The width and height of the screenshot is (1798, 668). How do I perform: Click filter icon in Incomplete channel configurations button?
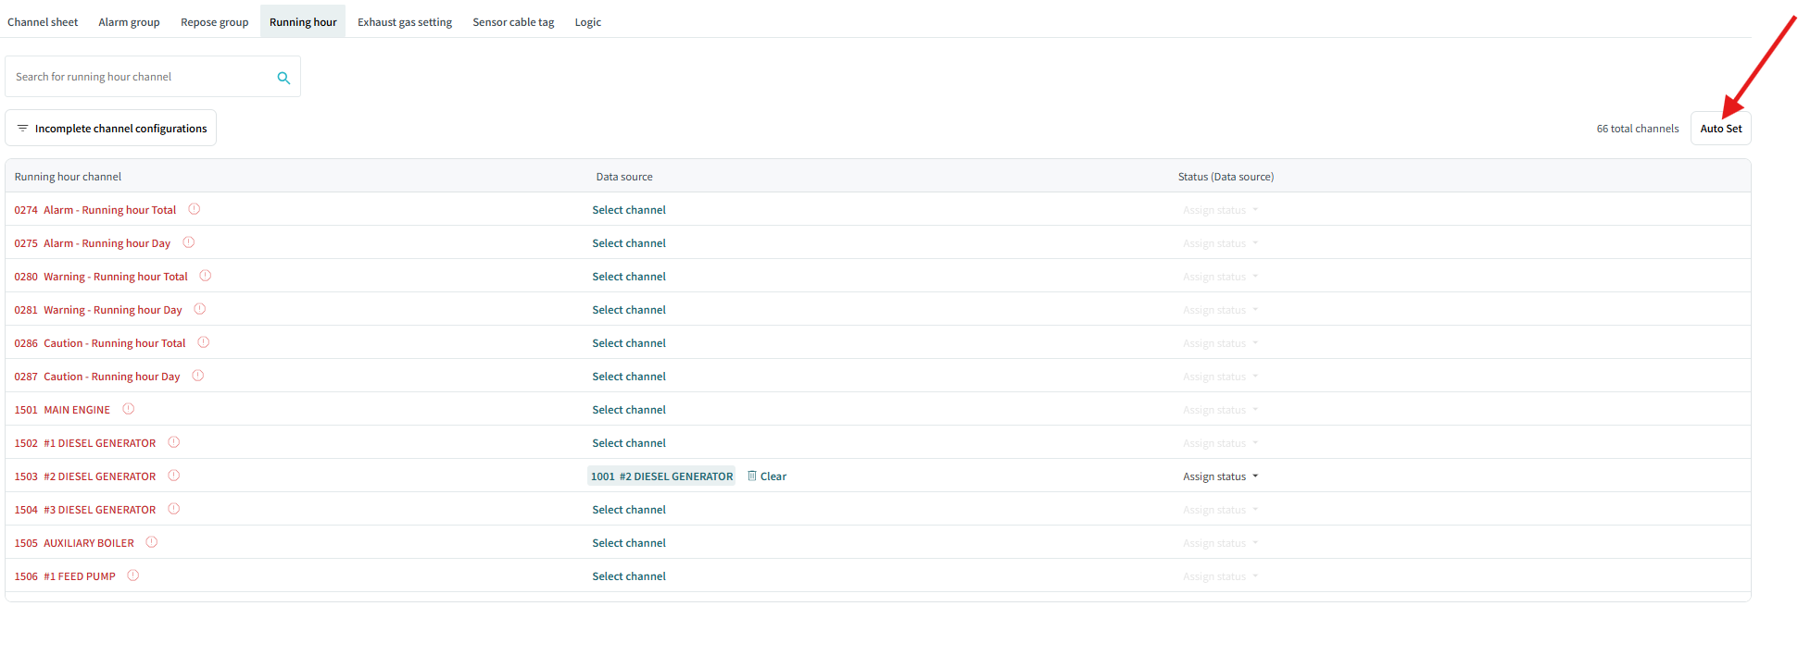[22, 129]
